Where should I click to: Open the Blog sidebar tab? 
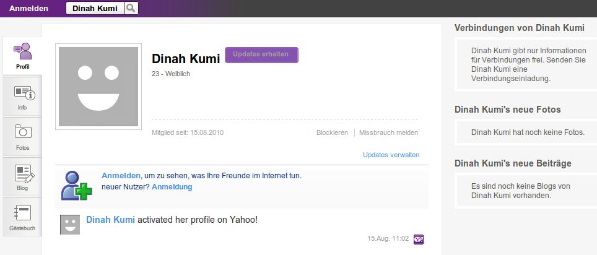coord(23,177)
